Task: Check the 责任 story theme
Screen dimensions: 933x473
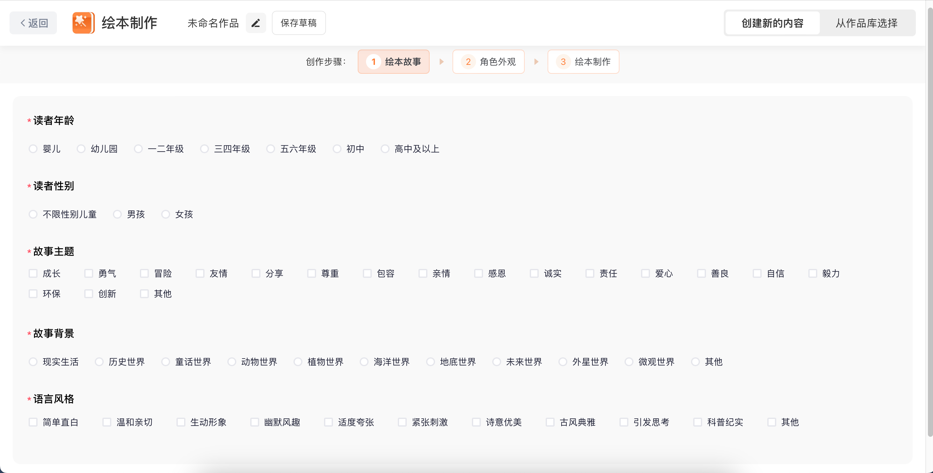Action: click(x=590, y=273)
